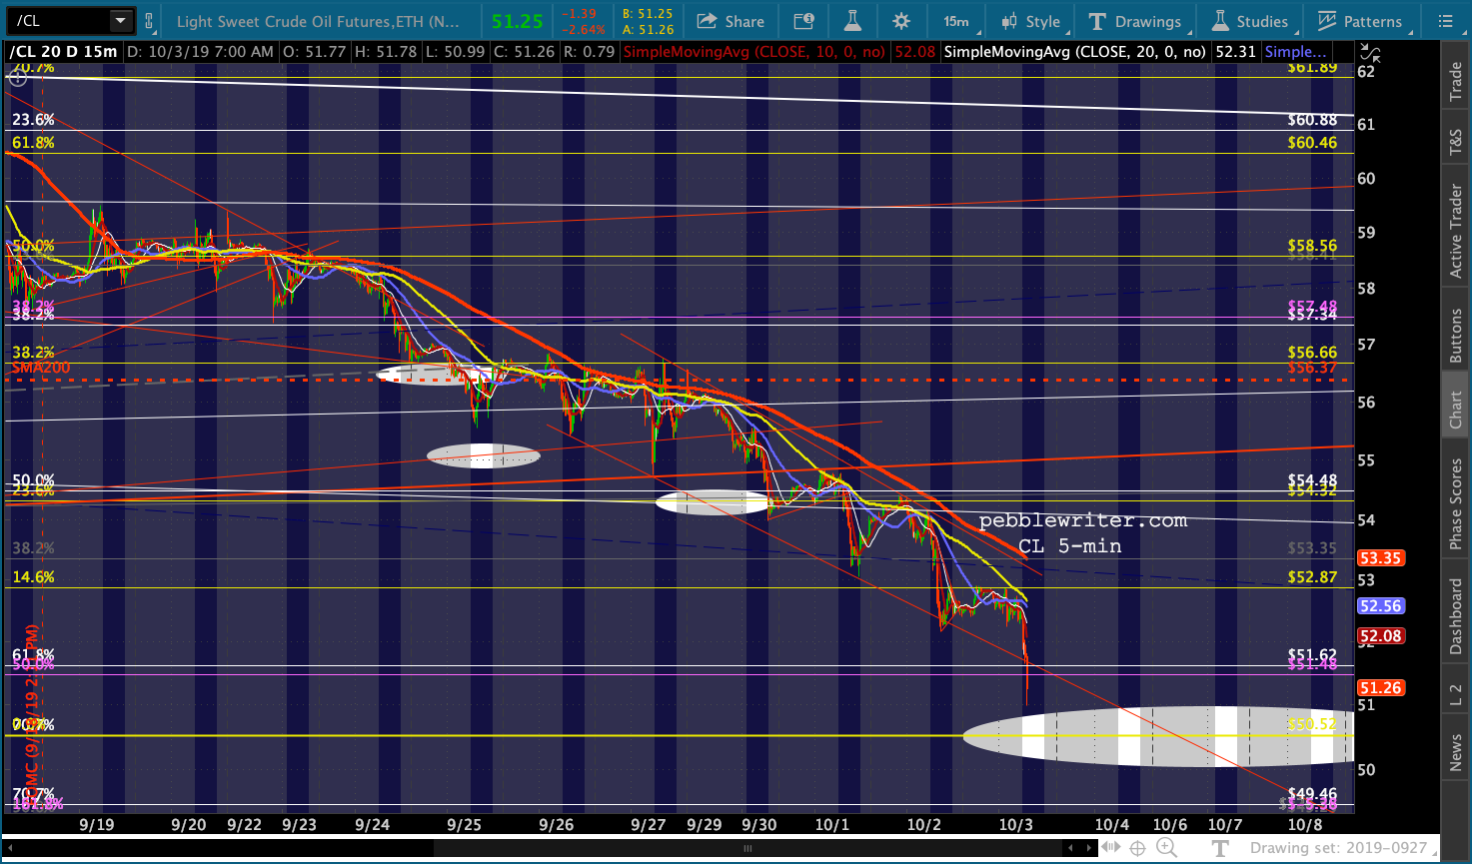Open the Studies menu
This screenshot has height=864, width=1472.
tap(1250, 21)
